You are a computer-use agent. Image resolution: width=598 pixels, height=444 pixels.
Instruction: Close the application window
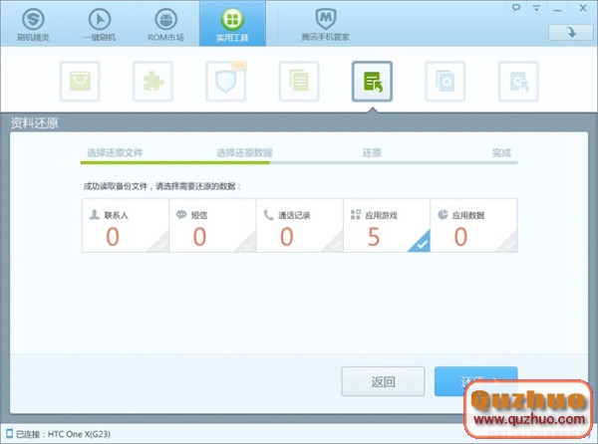coord(583,8)
